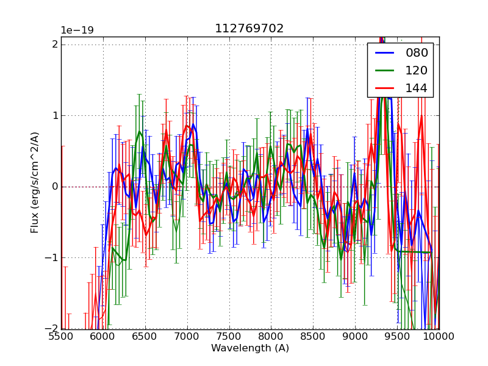This screenshot has height=366, width=488.
Task: Click the y-axis tick label 2
Action: tap(55, 45)
